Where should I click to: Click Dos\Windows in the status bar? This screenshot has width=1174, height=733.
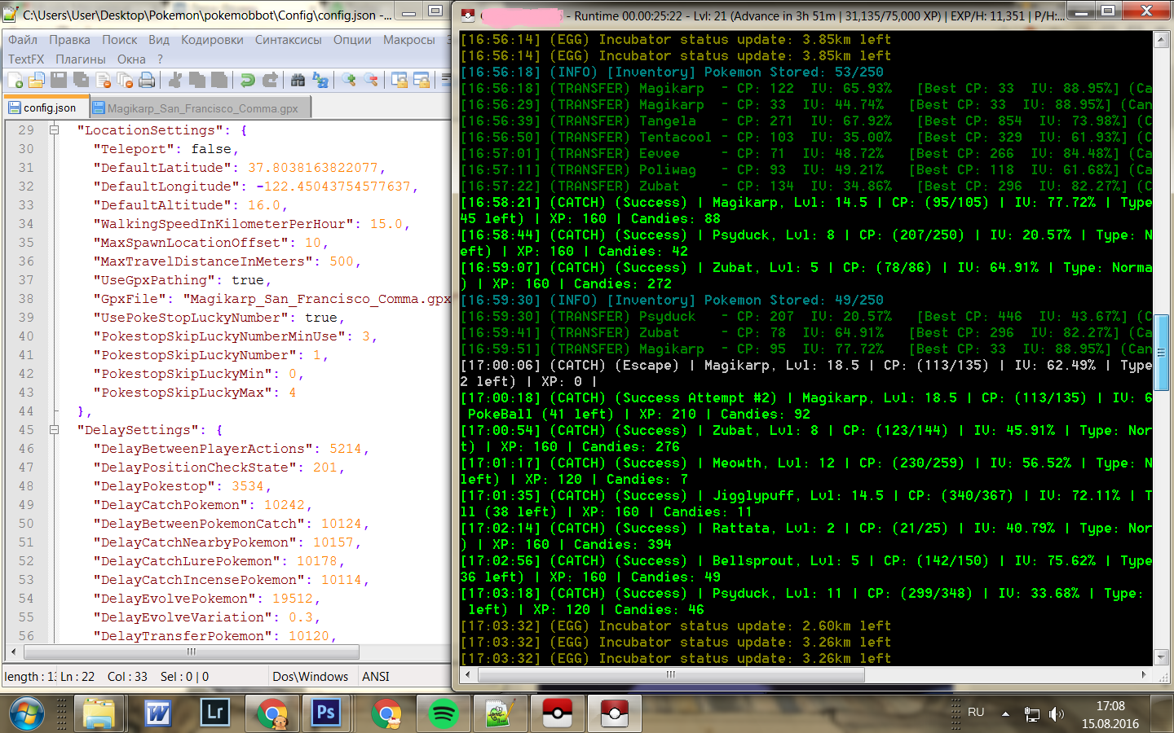tap(311, 677)
